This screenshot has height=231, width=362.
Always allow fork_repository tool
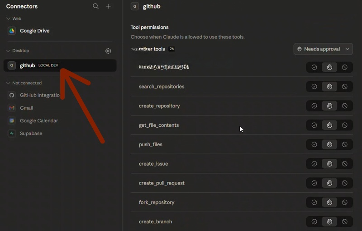[314, 203]
